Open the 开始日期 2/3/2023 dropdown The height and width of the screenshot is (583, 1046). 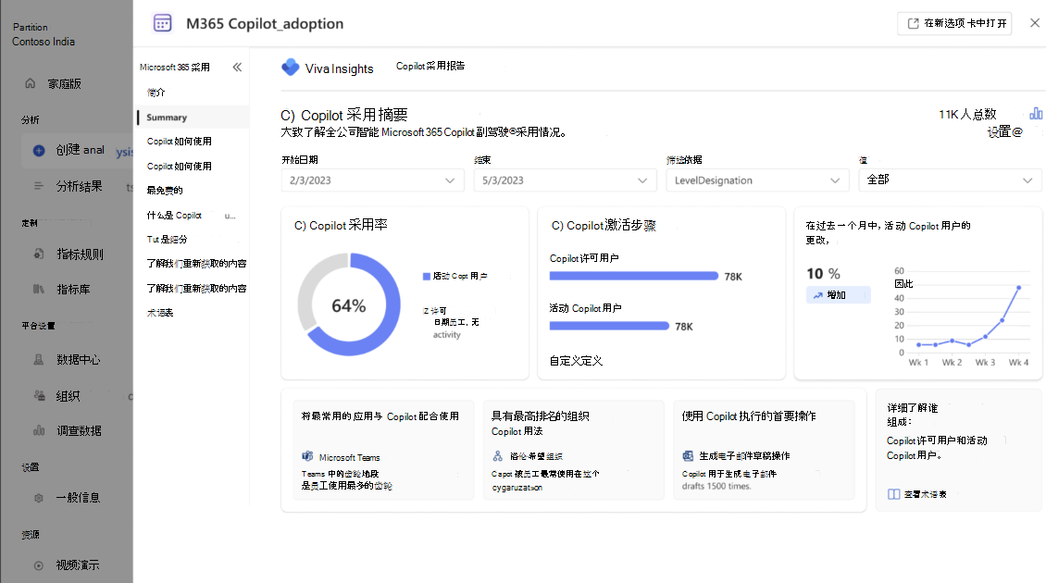(373, 180)
